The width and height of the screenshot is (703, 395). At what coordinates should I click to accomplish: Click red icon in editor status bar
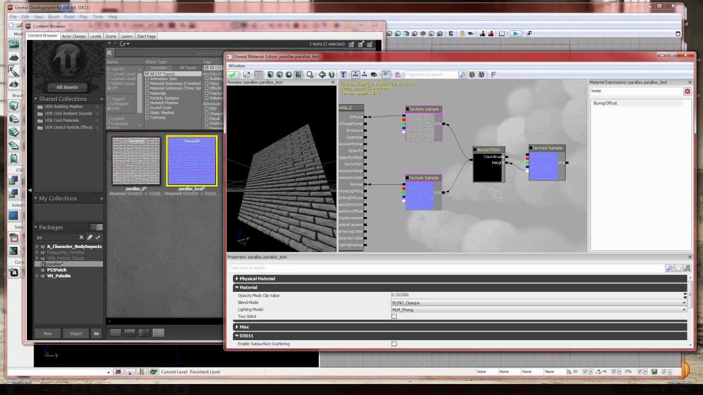click(x=118, y=371)
